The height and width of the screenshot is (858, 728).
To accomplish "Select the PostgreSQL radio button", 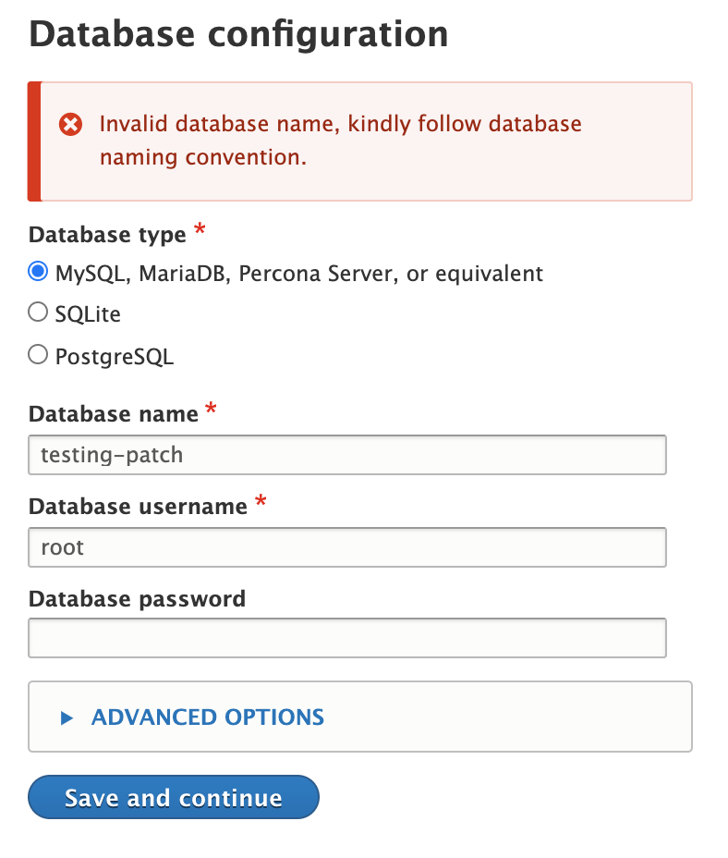I will [38, 355].
